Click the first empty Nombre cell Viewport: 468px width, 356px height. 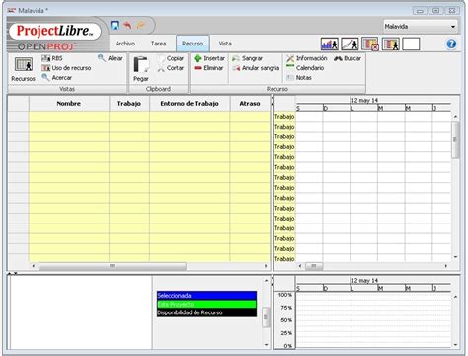tap(69, 117)
